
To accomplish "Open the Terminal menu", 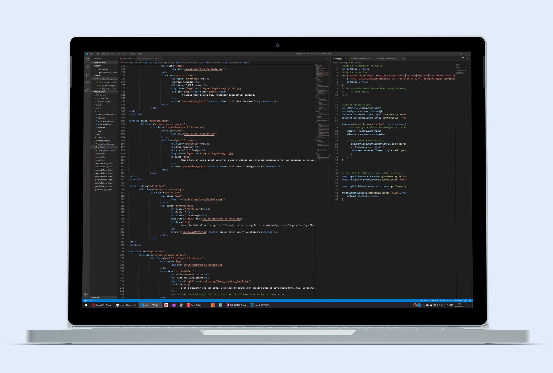I will pos(132,54).
